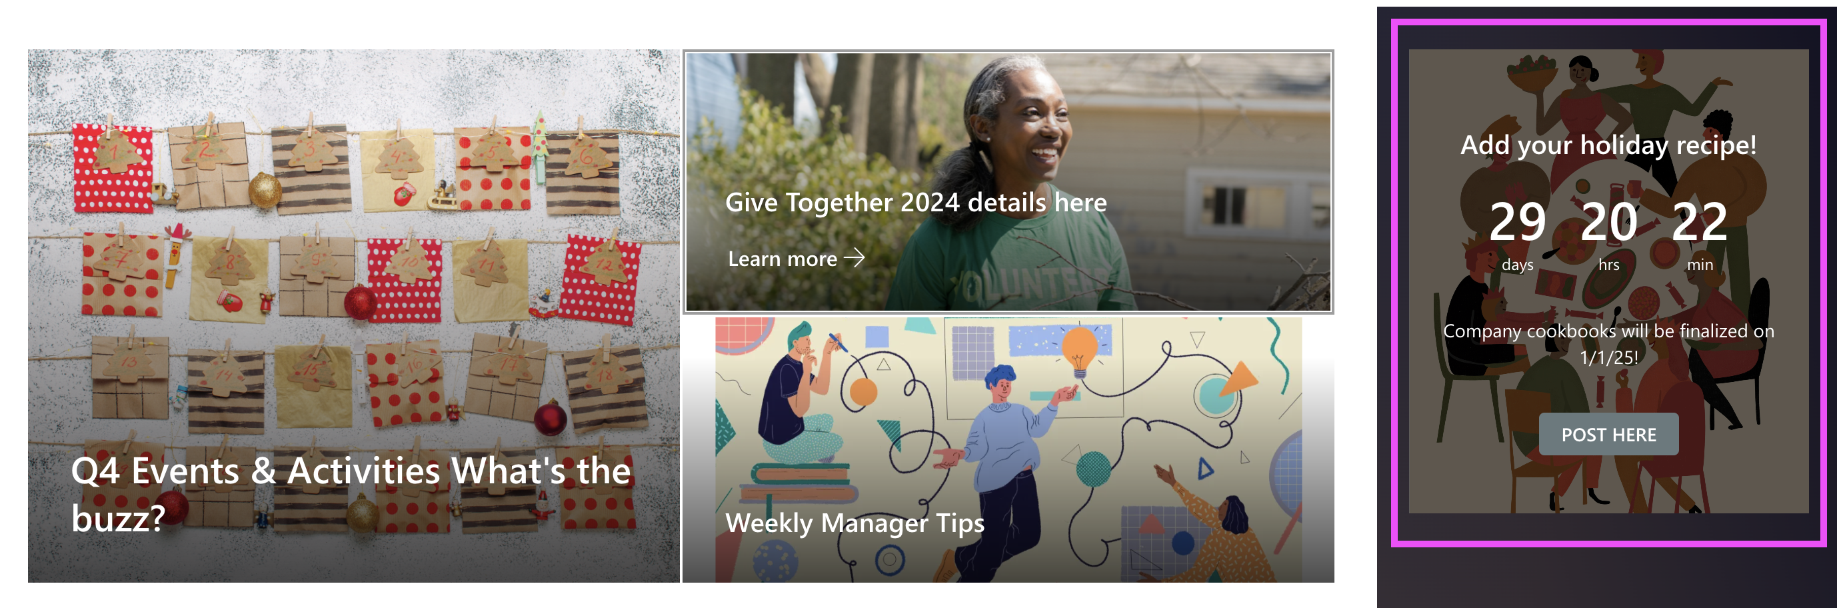This screenshot has width=1837, height=608.
Task: Click the 29 days countdown number
Action: [x=1517, y=221]
